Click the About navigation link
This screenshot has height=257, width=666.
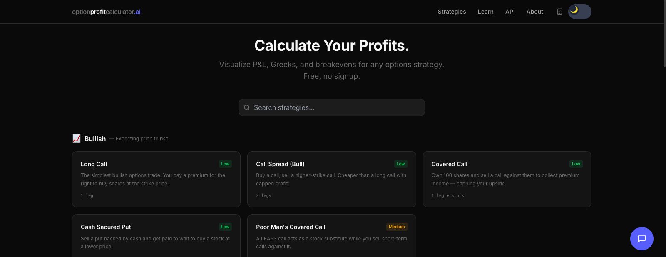point(534,12)
